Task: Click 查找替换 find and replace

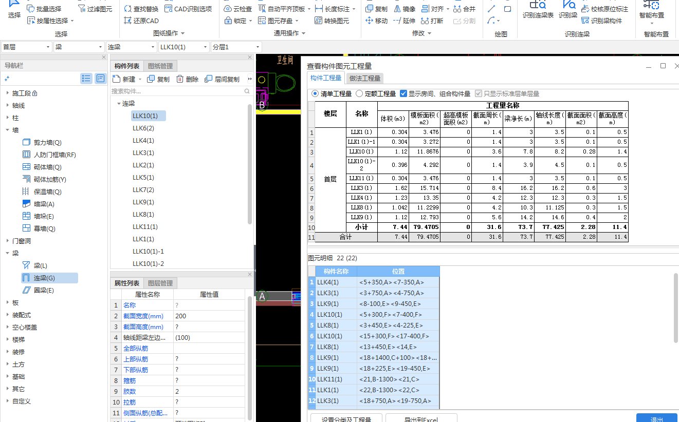Action: click(x=141, y=9)
